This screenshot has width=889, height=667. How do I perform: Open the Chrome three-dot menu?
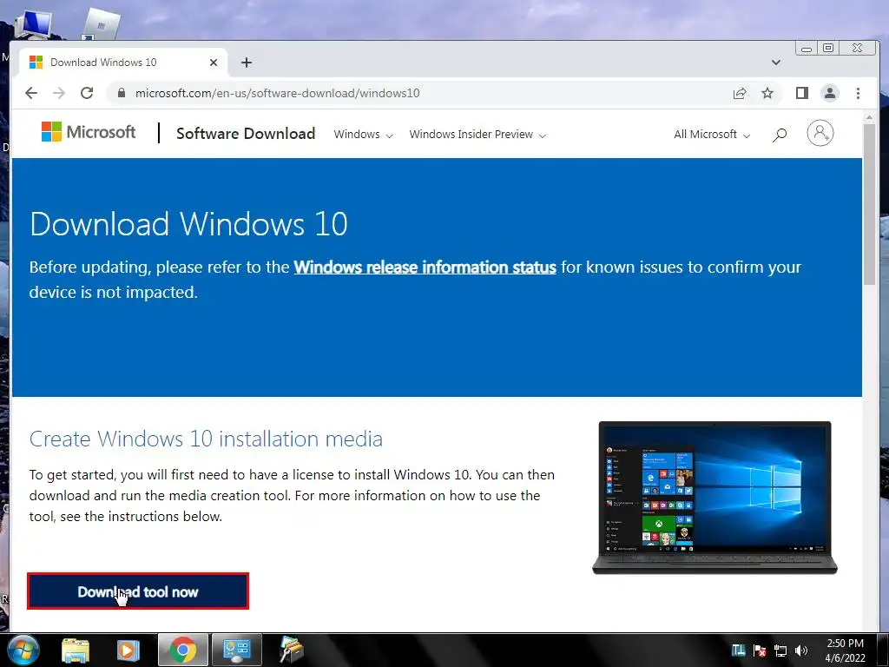pos(858,93)
